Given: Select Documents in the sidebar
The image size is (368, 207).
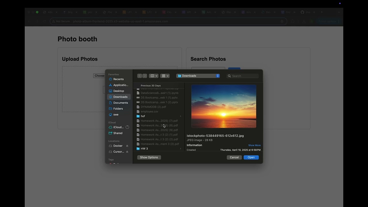Looking at the screenshot, I should pos(118,103).
